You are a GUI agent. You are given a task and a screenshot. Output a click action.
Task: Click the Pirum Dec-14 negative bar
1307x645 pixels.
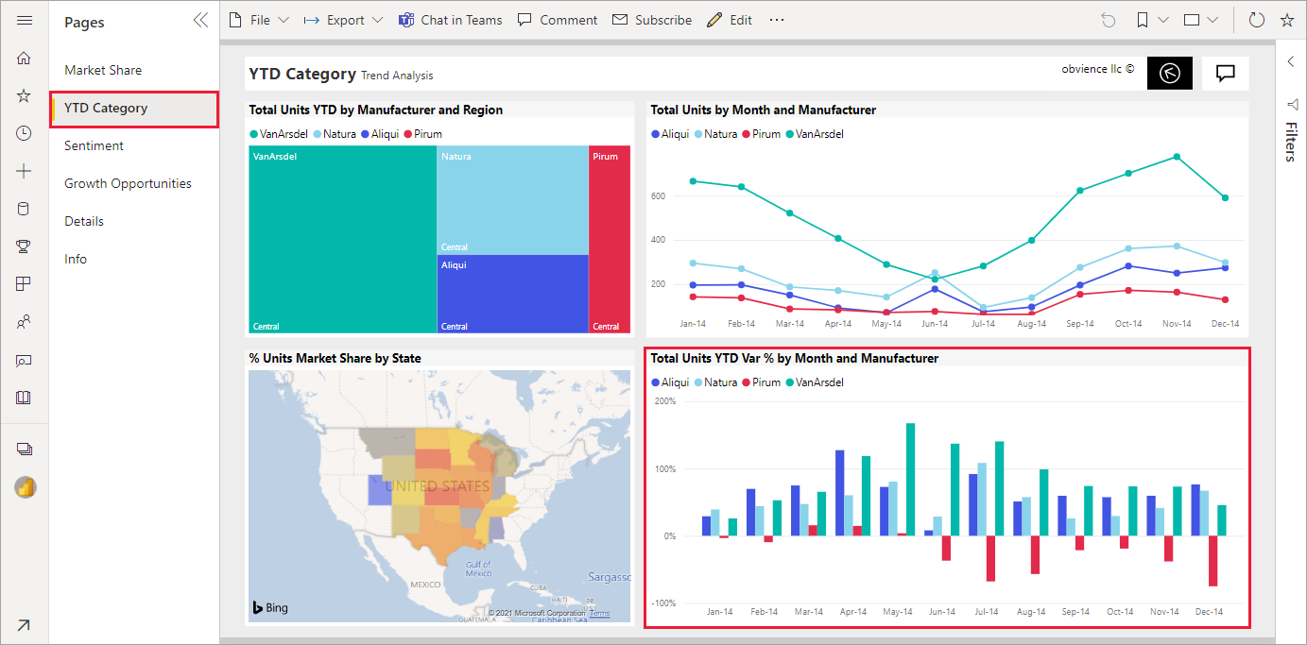(1213, 561)
